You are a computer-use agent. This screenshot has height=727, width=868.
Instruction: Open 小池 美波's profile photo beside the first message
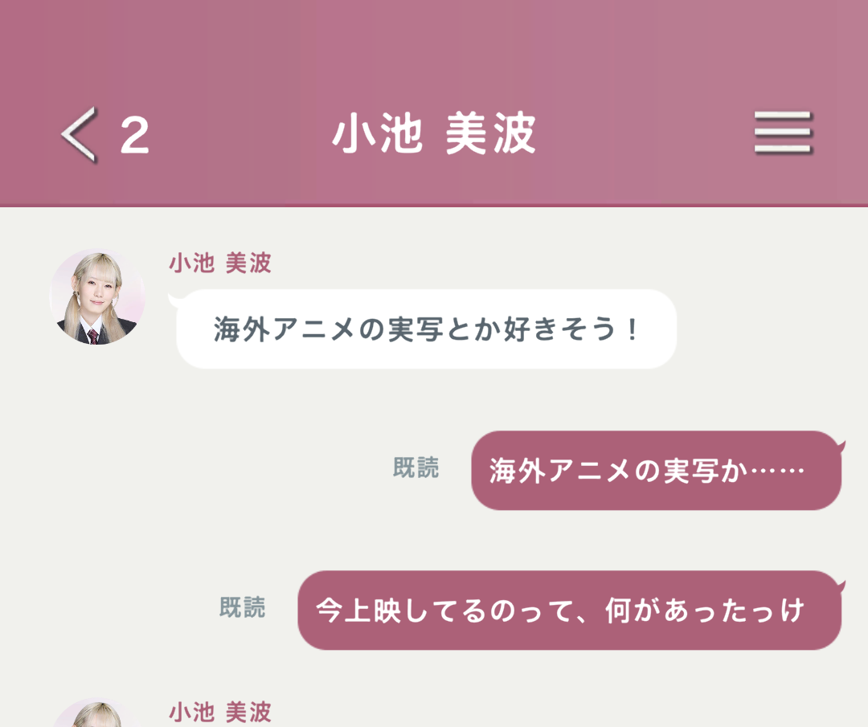point(97,296)
